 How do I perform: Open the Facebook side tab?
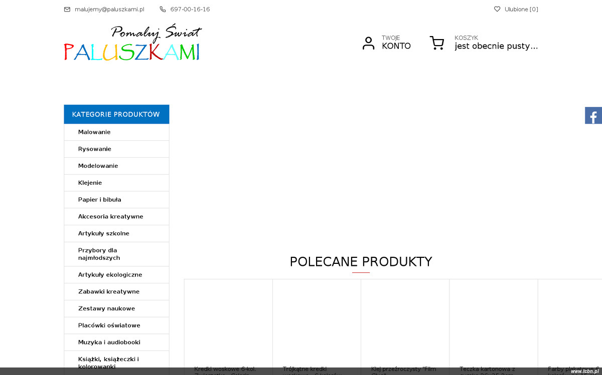[593, 116]
